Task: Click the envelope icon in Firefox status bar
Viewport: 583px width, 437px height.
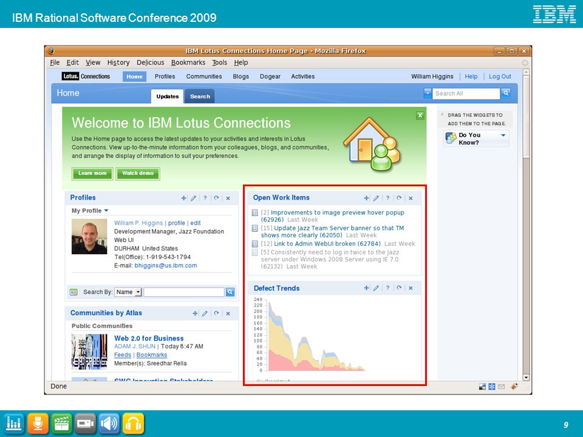Action: [x=501, y=387]
